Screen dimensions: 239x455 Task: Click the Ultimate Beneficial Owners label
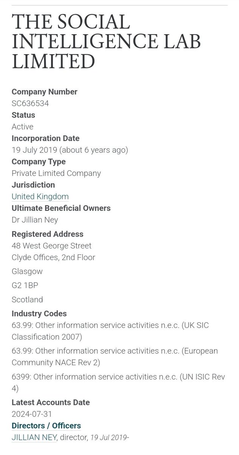tap(61, 208)
